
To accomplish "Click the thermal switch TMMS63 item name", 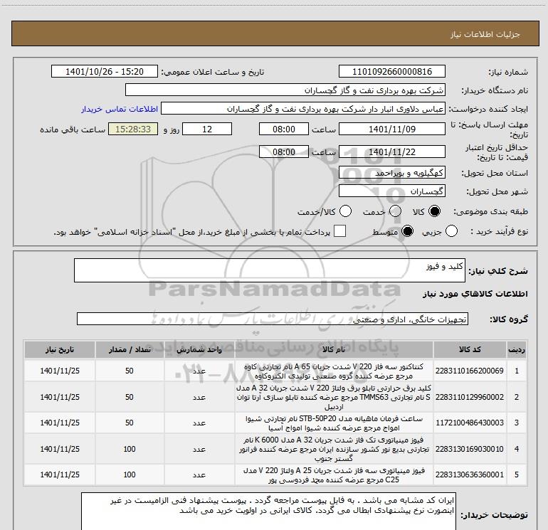I will coord(334,397).
